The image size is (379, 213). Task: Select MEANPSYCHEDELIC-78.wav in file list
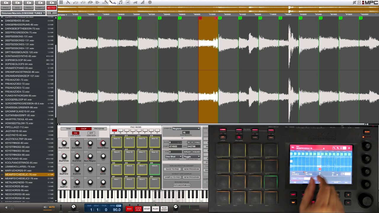coord(27,175)
